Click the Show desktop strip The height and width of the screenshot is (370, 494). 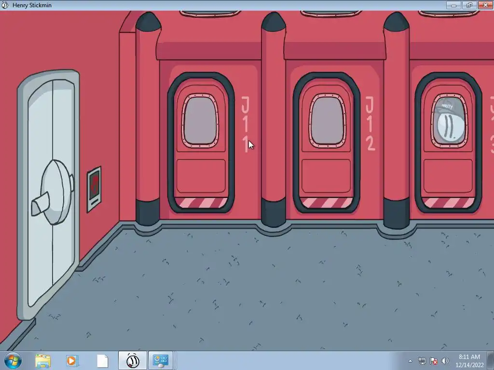click(x=491, y=360)
